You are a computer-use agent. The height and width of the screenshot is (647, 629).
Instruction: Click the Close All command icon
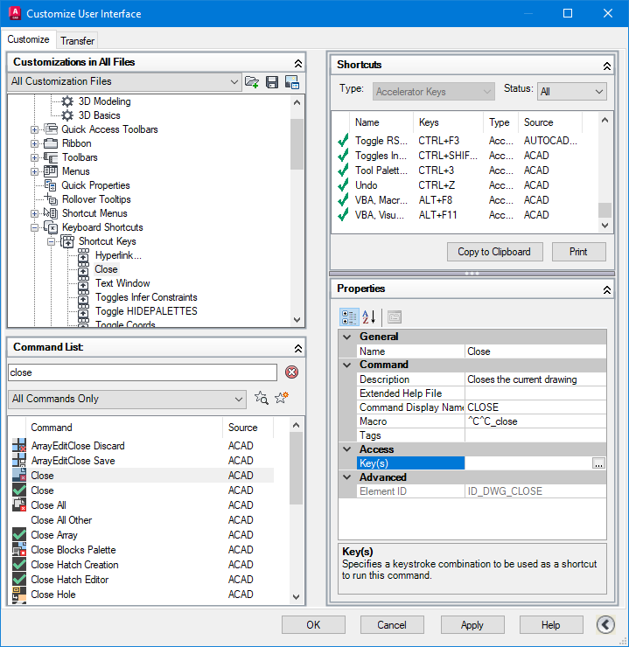pyautogui.click(x=19, y=505)
